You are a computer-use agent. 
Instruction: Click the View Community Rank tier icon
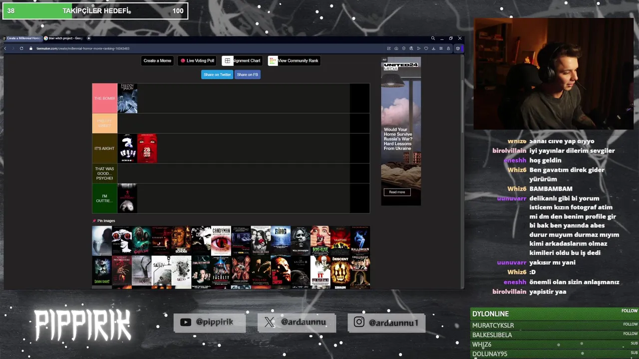coord(273,61)
